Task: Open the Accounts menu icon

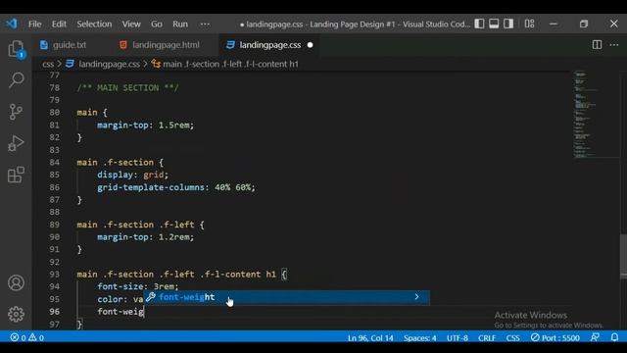Action: pyautogui.click(x=16, y=282)
